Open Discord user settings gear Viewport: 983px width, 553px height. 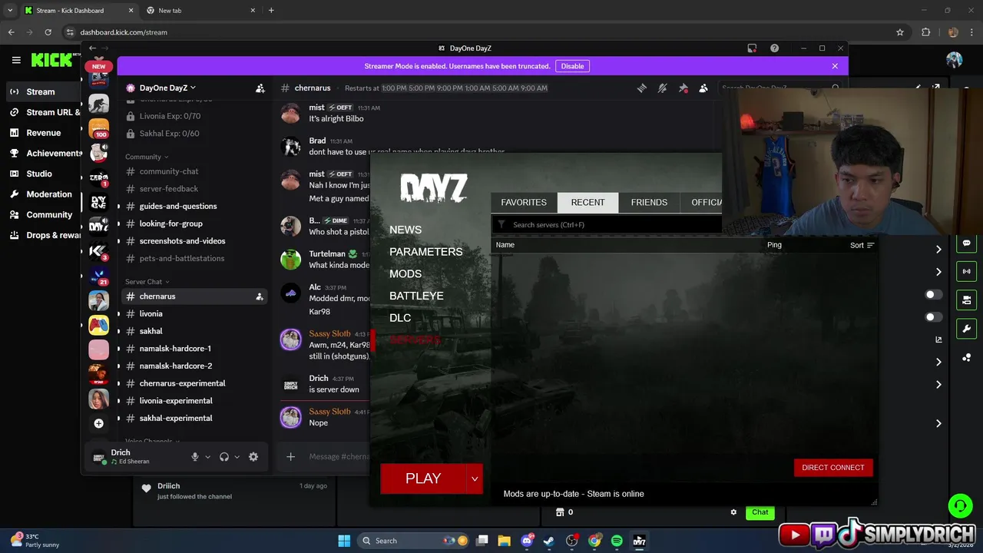pyautogui.click(x=253, y=456)
